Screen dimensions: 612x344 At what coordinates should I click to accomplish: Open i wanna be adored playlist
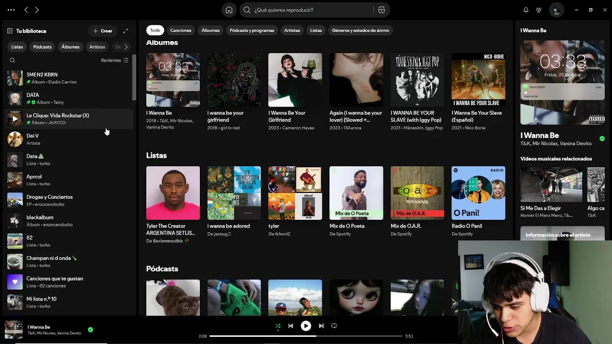pyautogui.click(x=234, y=193)
